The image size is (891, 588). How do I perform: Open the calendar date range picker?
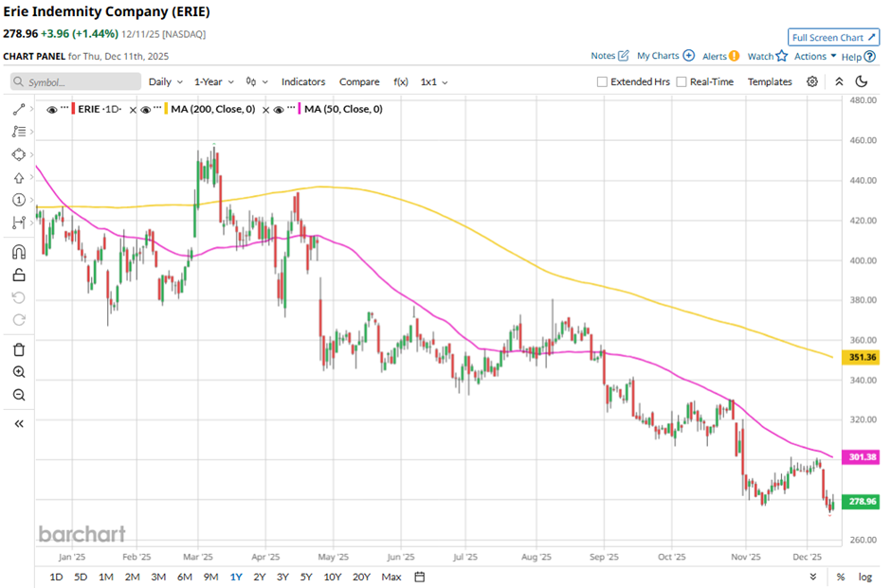(x=420, y=577)
